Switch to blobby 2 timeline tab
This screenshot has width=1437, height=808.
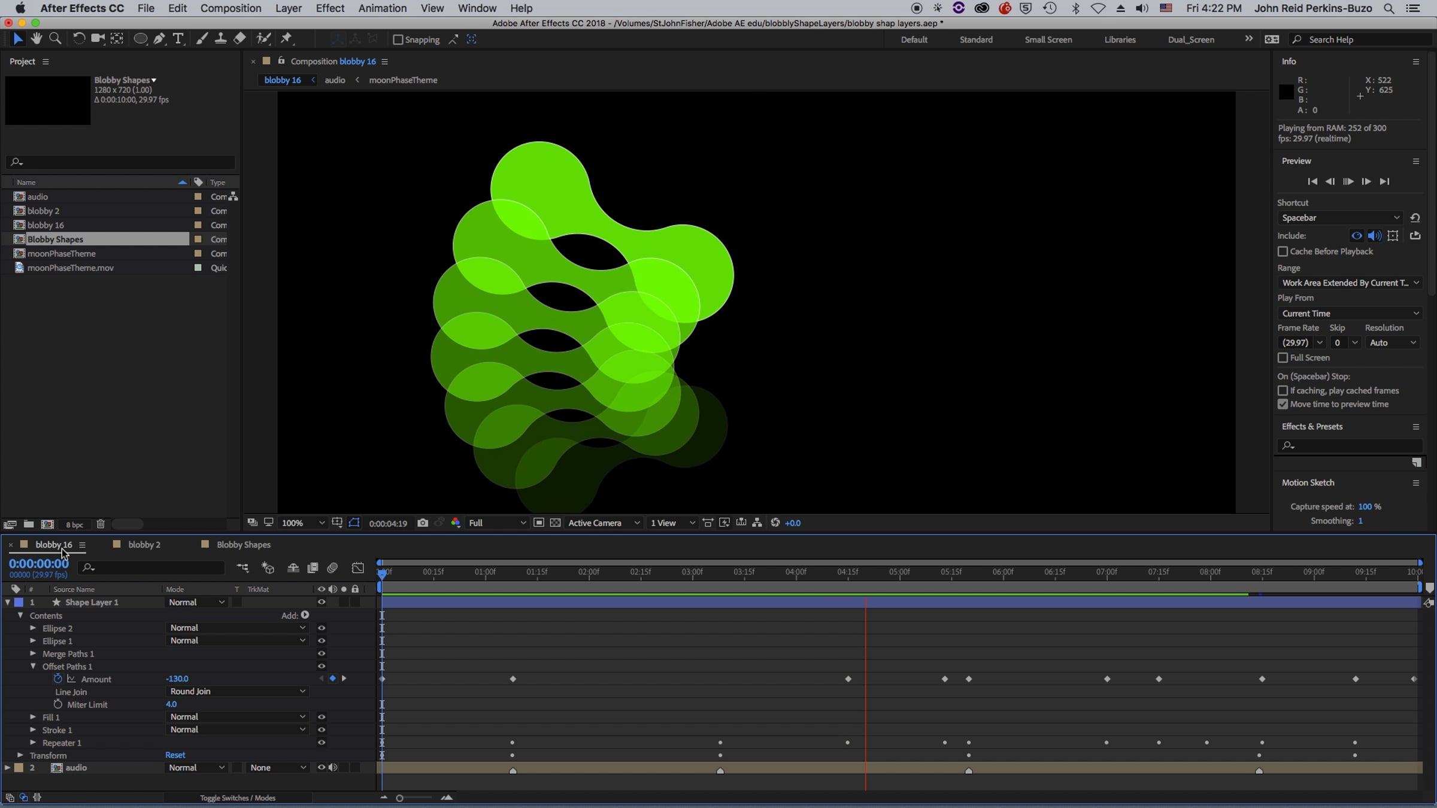click(x=144, y=545)
